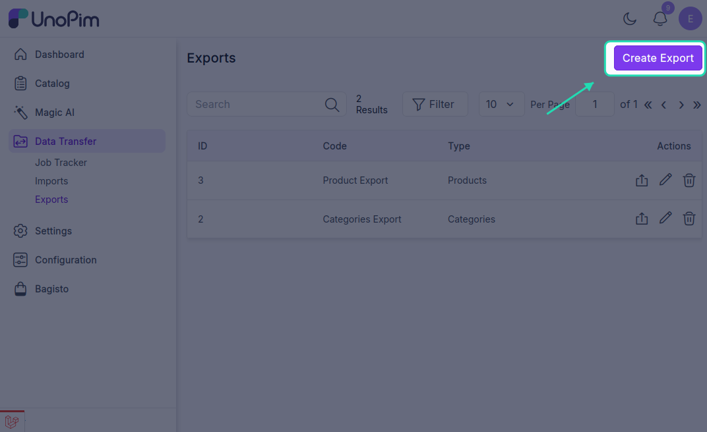Sort by Code column header
Screen dimensions: 707x432
[x=334, y=146]
